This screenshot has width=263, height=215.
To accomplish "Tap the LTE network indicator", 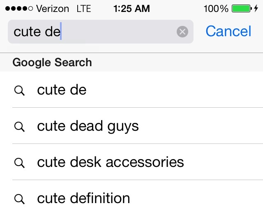I will pyautogui.click(x=84, y=9).
